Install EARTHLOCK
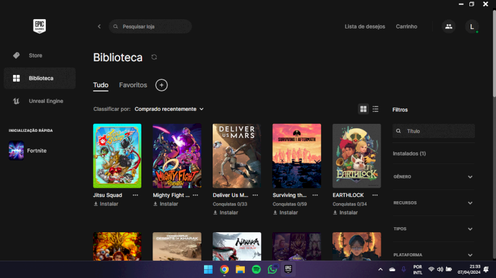This screenshot has height=278, width=496. tap(345, 212)
